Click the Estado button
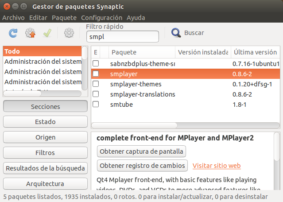The height and width of the screenshot is (202, 283). 45,122
